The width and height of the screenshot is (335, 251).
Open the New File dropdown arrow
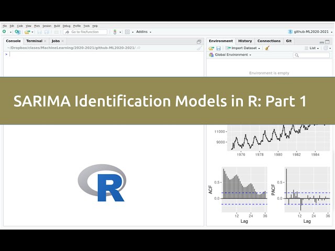pos(10,32)
